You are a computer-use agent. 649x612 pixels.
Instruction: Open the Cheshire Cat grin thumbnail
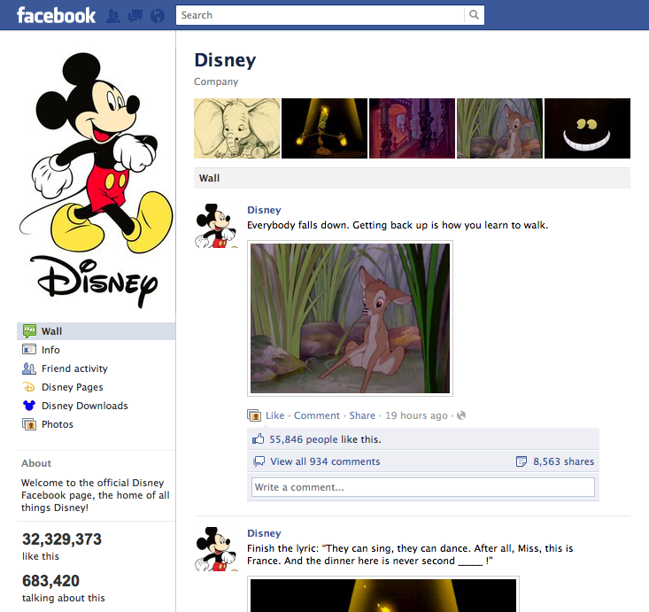(587, 128)
